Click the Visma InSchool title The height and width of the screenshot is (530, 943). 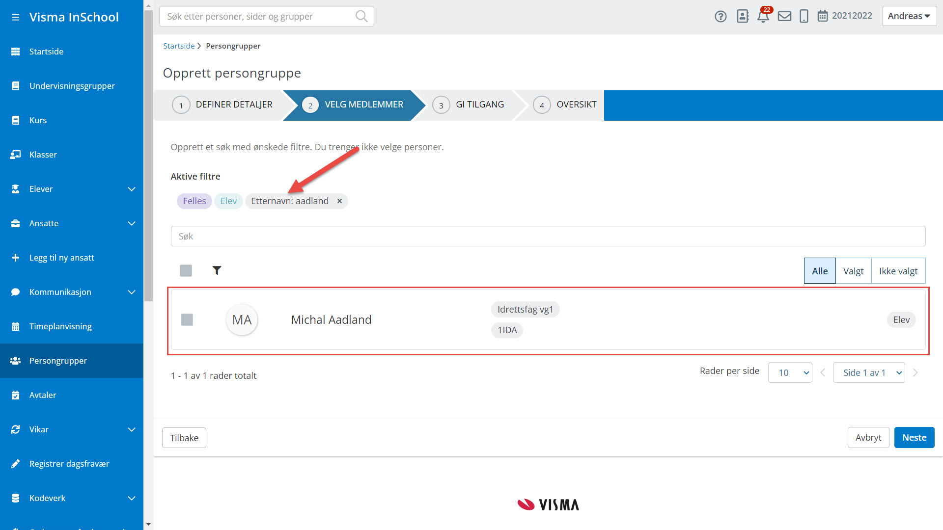pos(74,17)
